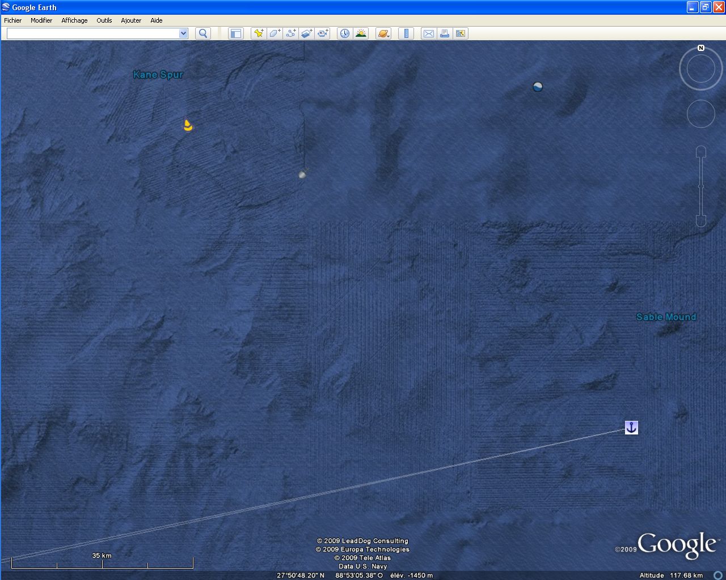Expand the search history dropdown arrow
The image size is (726, 580).
[x=183, y=33]
